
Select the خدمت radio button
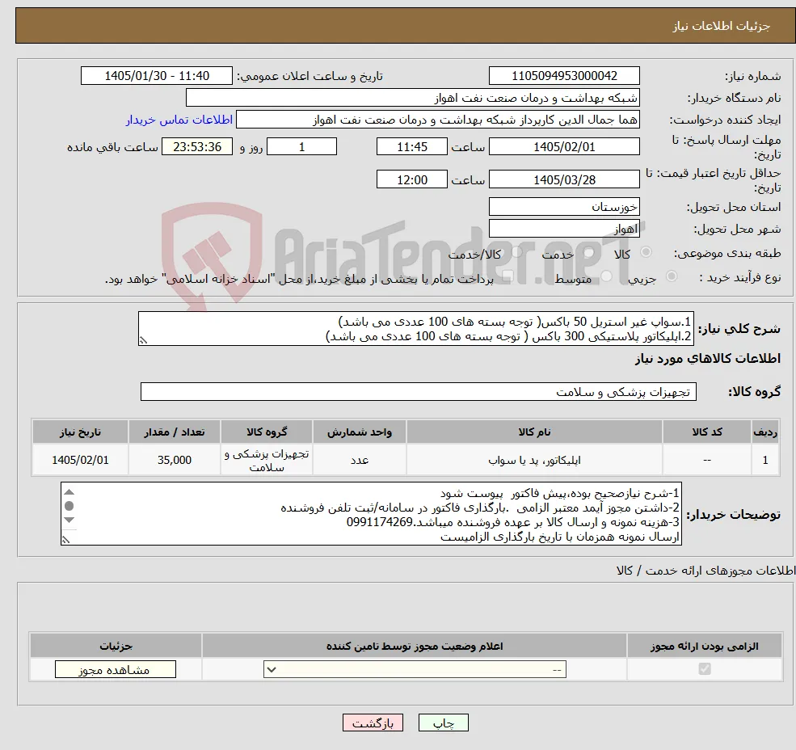click(x=589, y=252)
